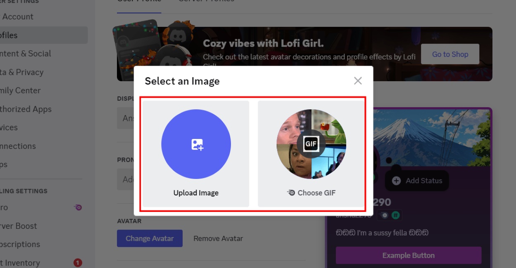Close the Select an Image dialog
The width and height of the screenshot is (516, 268).
coord(358,81)
